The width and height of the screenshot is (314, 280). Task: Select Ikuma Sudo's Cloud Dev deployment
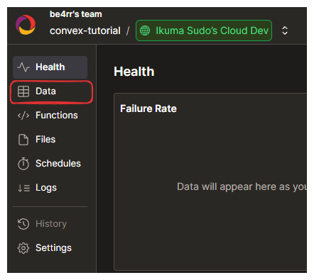204,30
